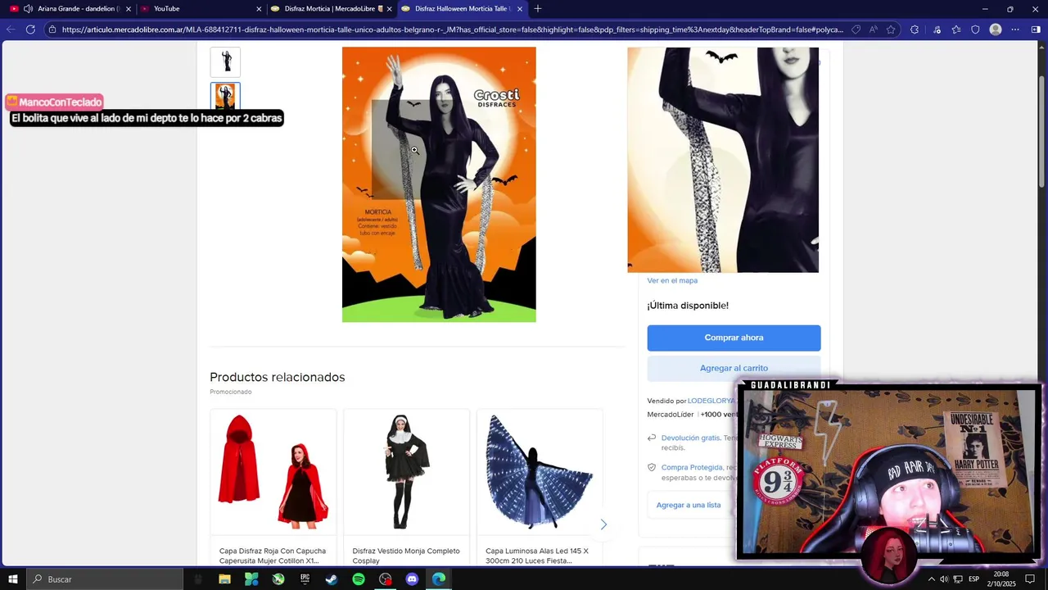Switch to the Ariana Grande dandelion tab
The height and width of the screenshot is (590, 1048).
[70, 9]
